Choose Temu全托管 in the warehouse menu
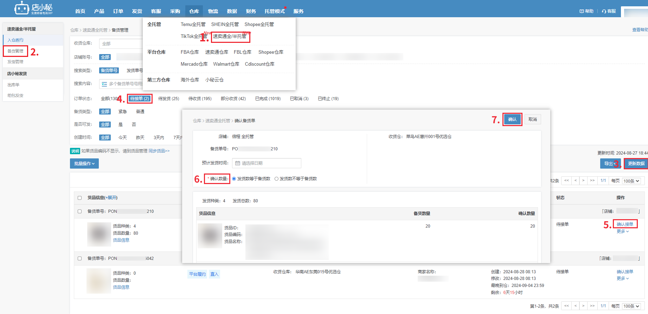This screenshot has width=648, height=314. point(193,24)
